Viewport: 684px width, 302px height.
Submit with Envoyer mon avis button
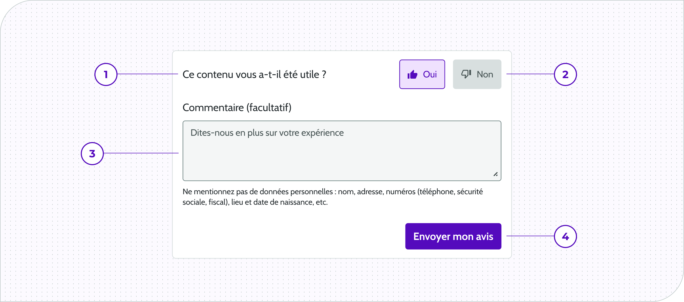(453, 236)
